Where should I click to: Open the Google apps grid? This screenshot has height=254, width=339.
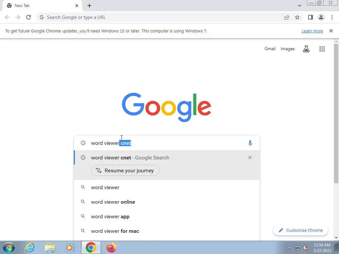coord(322,49)
